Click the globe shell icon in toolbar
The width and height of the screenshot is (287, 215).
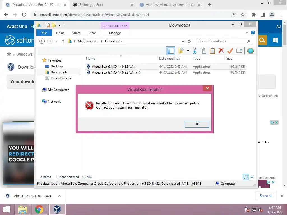[x=250, y=51]
